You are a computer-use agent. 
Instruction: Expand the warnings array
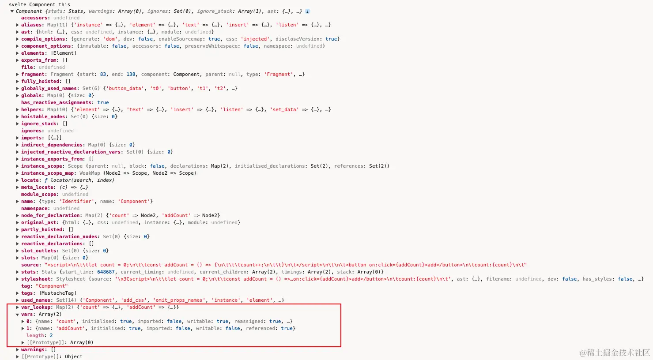click(x=17, y=350)
